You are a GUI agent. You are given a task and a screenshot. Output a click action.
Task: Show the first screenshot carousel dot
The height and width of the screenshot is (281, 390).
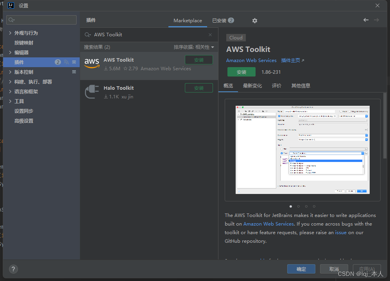tap(291, 206)
